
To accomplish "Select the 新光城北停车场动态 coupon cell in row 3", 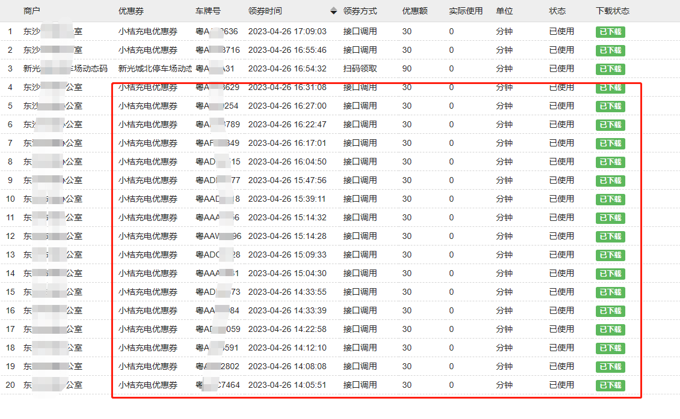I will [155, 69].
